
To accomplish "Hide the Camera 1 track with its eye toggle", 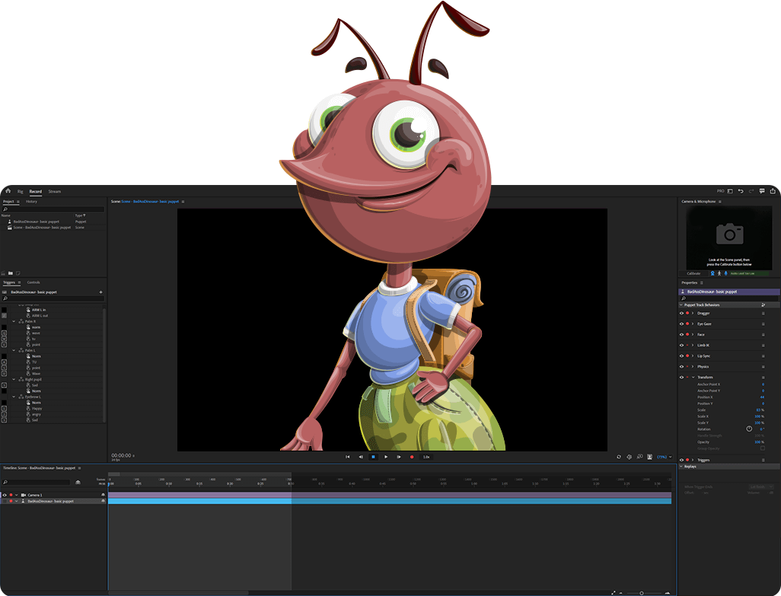I will click(x=5, y=495).
